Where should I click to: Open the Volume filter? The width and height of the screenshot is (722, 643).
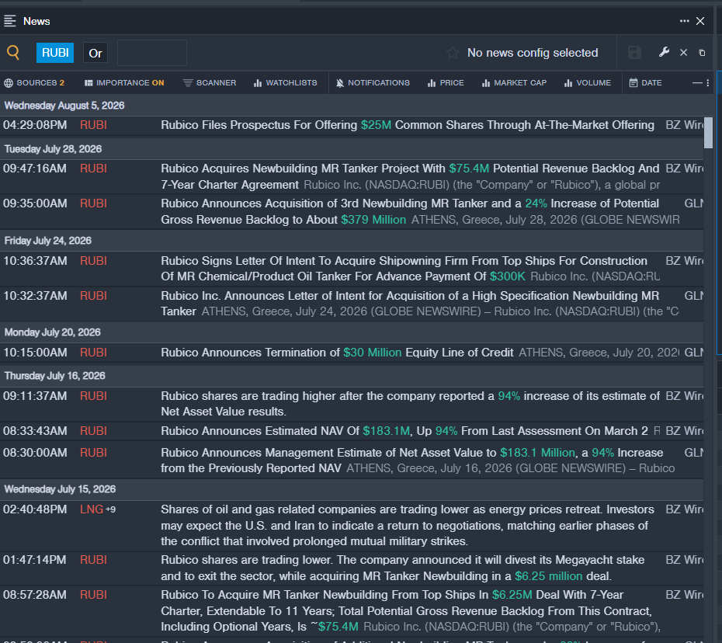588,83
